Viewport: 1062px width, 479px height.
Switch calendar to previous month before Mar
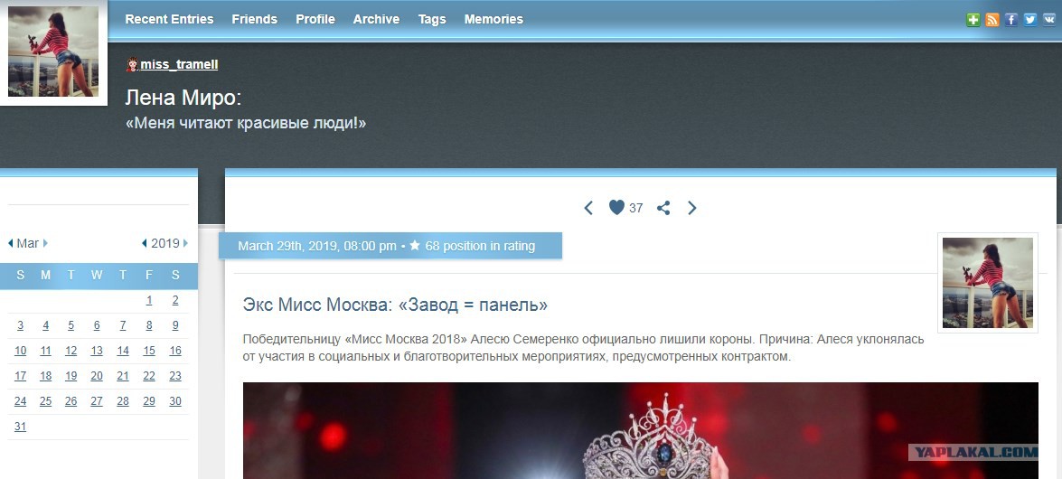(x=11, y=243)
